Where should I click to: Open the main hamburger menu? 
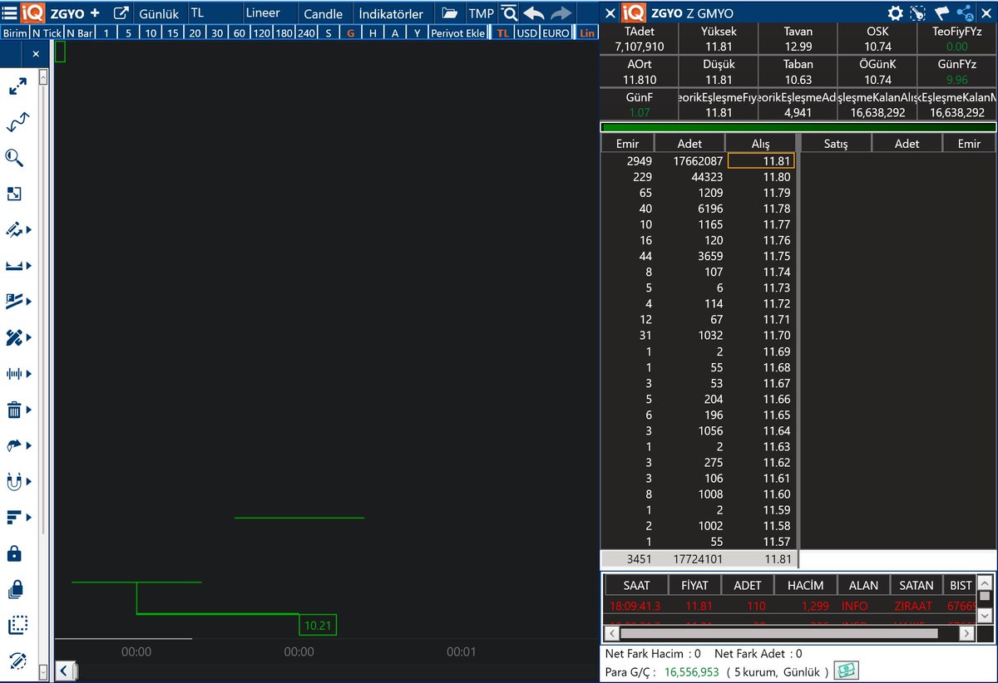8,12
